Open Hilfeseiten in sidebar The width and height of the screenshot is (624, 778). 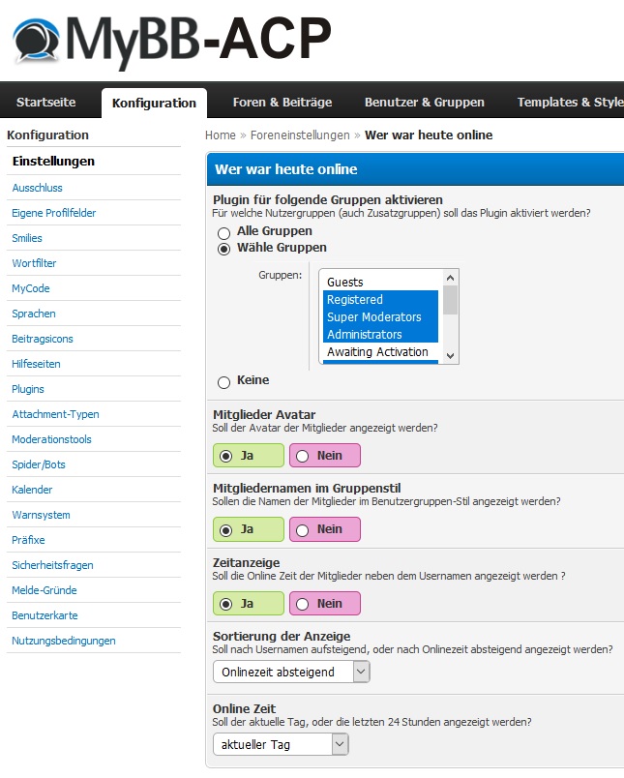pyautogui.click(x=36, y=364)
